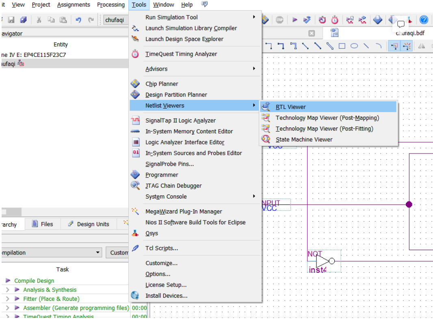Click the Stop Processing icon
The height and width of the screenshot is (322, 433).
(x=279, y=20)
